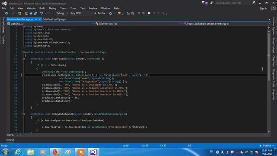Open the Edit menu

(x=12, y=8)
